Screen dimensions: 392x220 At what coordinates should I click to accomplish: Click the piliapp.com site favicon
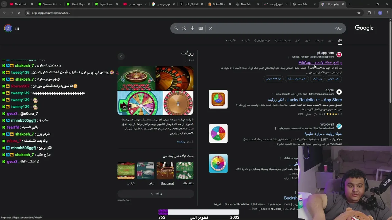point(339,55)
